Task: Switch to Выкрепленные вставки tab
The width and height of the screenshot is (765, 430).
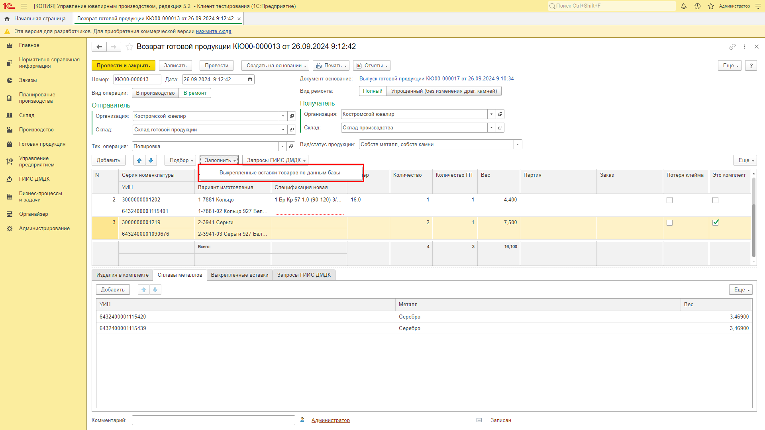Action: 239,275
